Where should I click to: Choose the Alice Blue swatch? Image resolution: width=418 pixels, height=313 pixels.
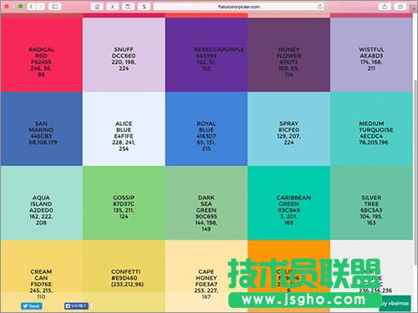pyautogui.click(x=124, y=129)
